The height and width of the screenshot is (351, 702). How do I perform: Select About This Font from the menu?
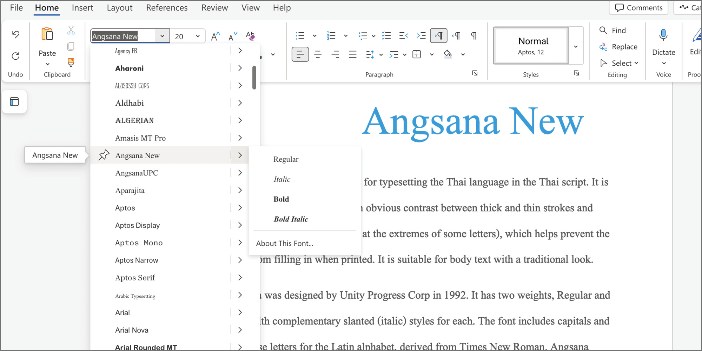click(284, 243)
